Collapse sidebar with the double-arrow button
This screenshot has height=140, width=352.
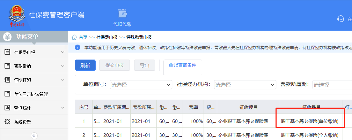pyautogui.click(x=34, y=135)
